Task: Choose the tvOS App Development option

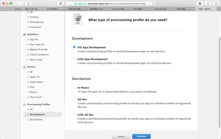Action: point(74,59)
